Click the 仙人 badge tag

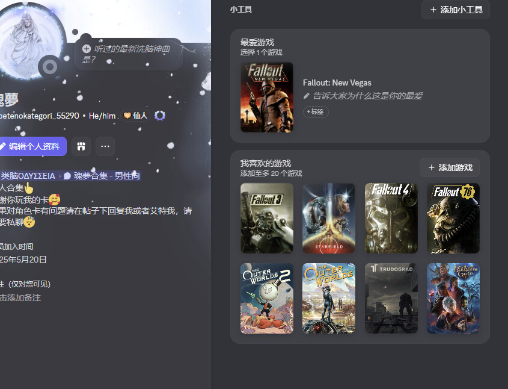click(x=135, y=116)
